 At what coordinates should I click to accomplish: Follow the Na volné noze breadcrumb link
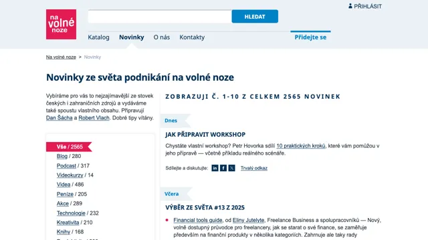[61, 57]
